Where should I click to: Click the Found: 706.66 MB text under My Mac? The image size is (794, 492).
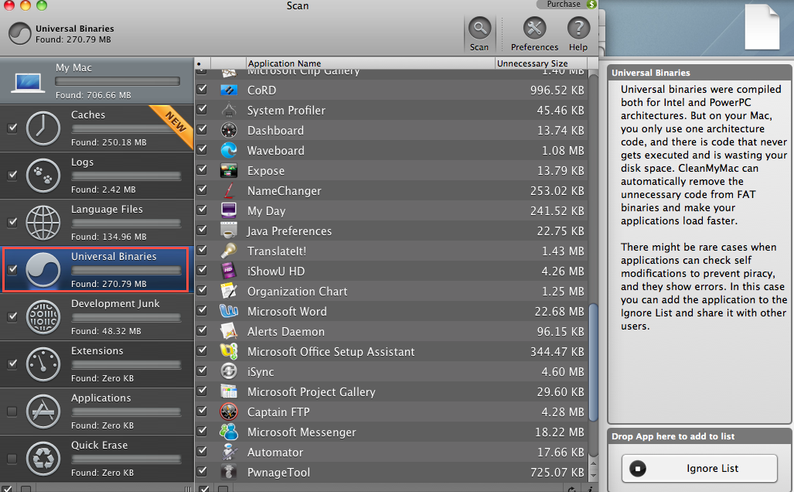tap(94, 95)
